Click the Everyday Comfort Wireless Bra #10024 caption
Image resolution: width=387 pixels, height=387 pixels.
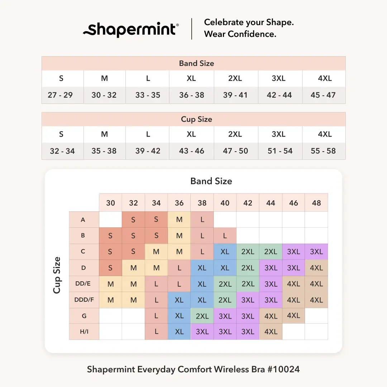point(193,369)
